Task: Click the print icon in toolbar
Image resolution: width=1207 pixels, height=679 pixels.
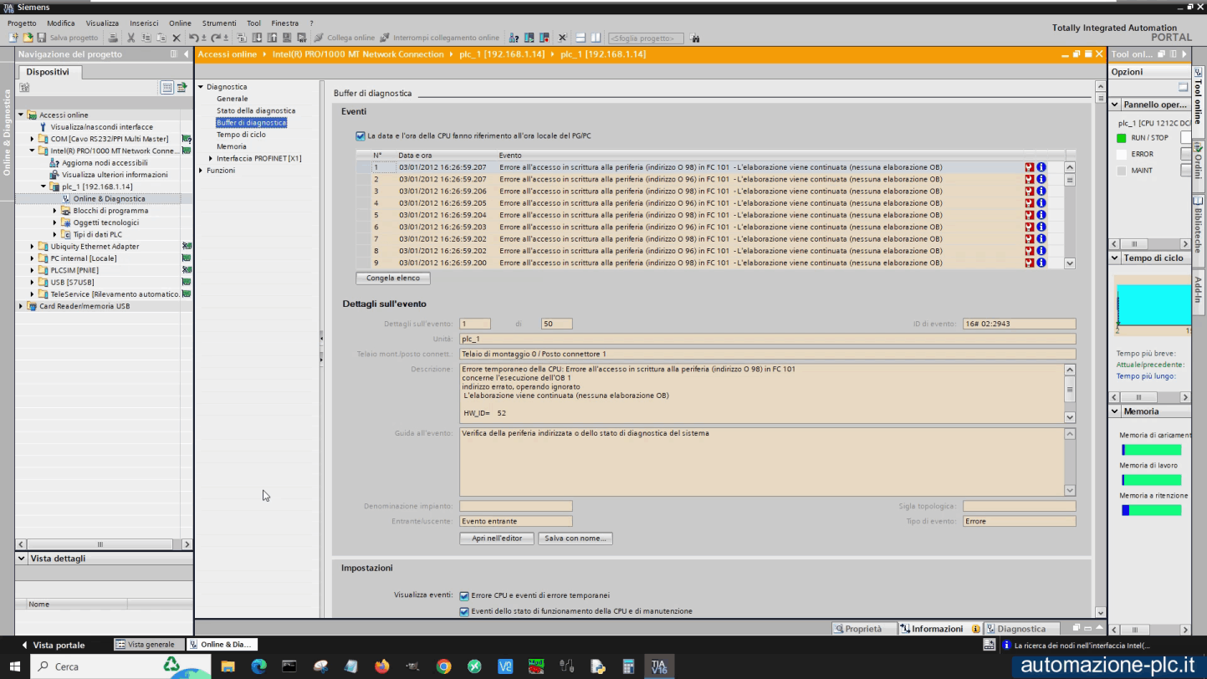Action: point(114,38)
